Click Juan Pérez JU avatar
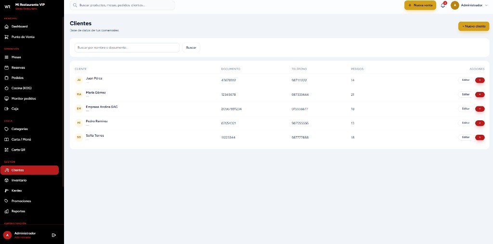The image size is (493, 244). click(79, 80)
